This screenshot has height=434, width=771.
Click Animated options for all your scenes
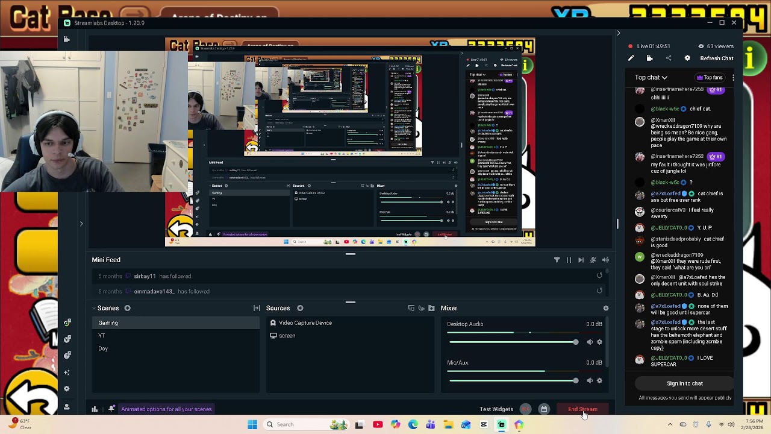click(166, 409)
